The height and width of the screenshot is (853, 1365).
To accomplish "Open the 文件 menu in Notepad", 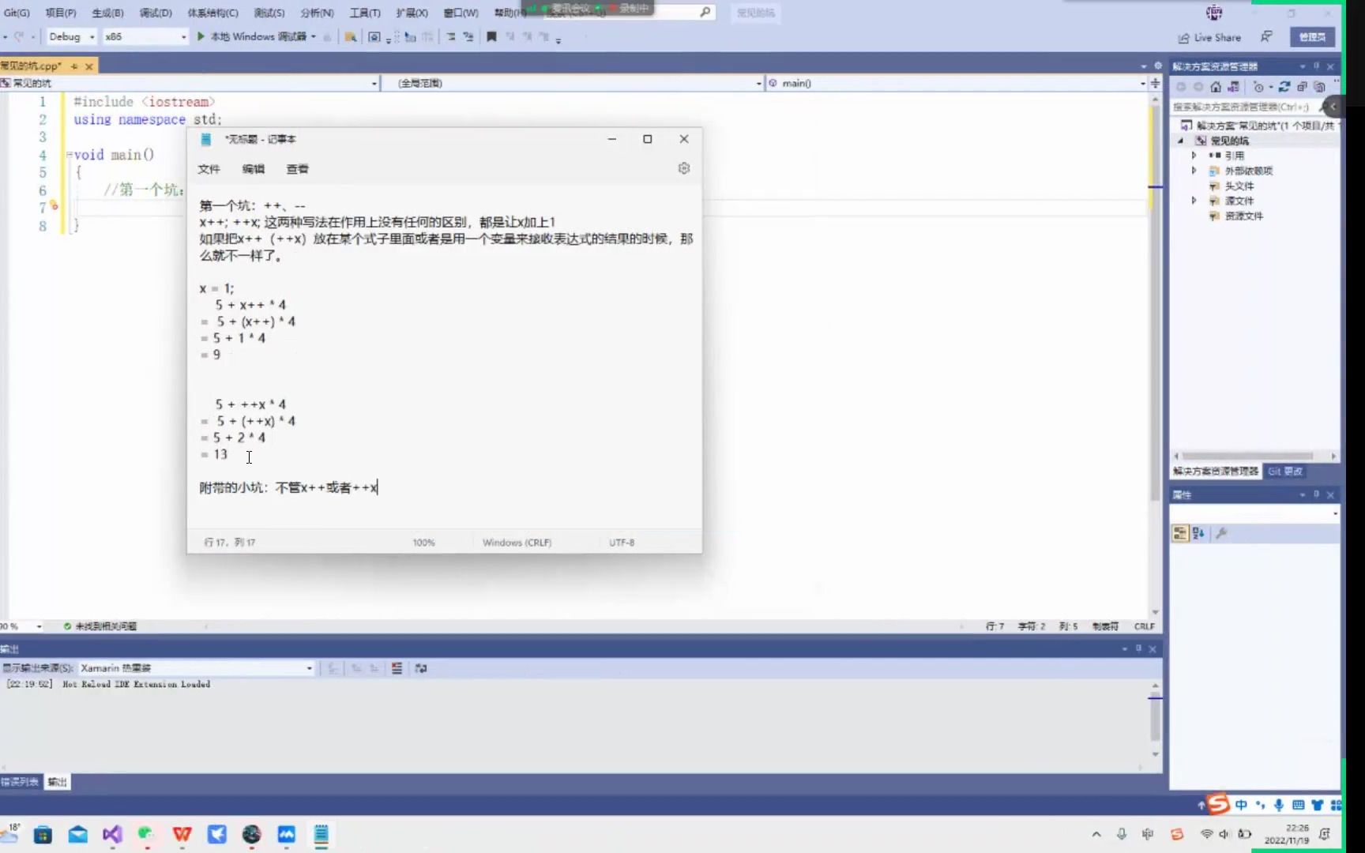I will [209, 168].
